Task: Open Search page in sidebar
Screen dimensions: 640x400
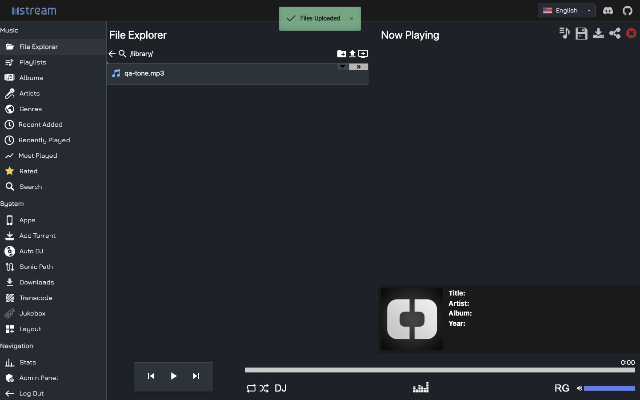Action: pos(53,187)
